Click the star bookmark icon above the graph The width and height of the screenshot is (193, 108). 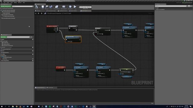click(36, 13)
